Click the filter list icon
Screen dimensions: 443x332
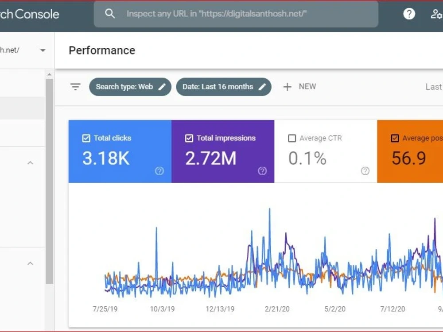point(75,87)
